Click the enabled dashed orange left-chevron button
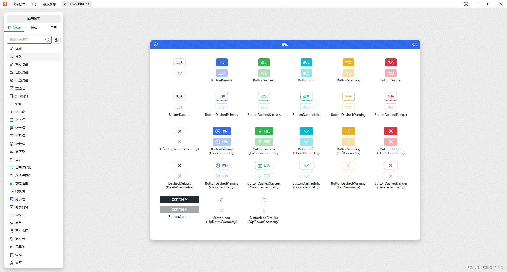Screen dimensions: 507x272 pos(349,165)
